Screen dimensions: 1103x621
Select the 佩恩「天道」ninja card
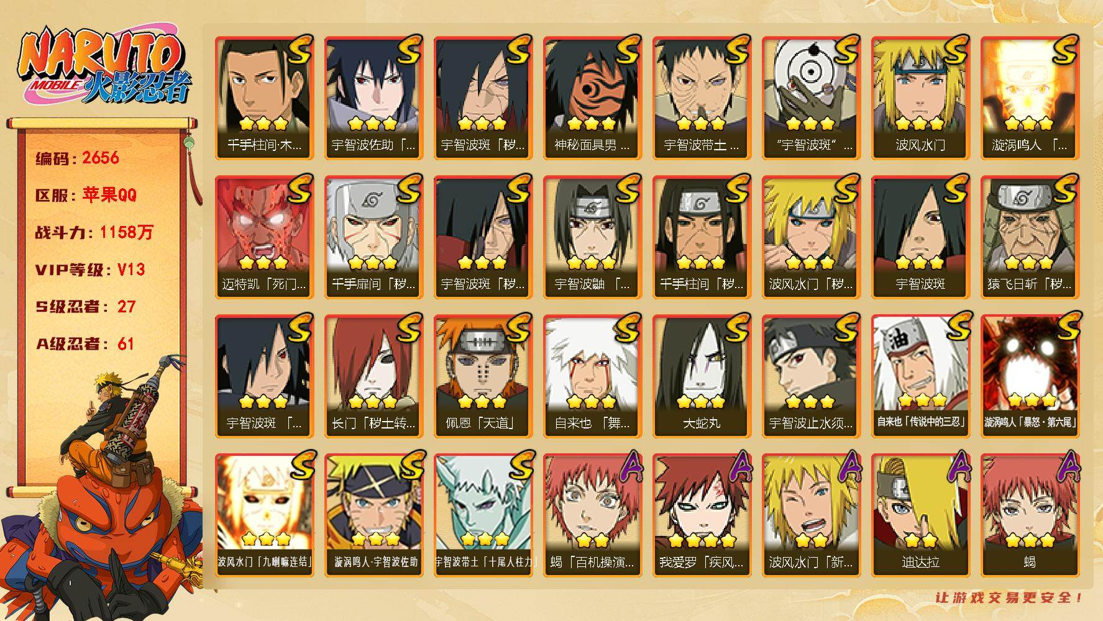(x=483, y=376)
